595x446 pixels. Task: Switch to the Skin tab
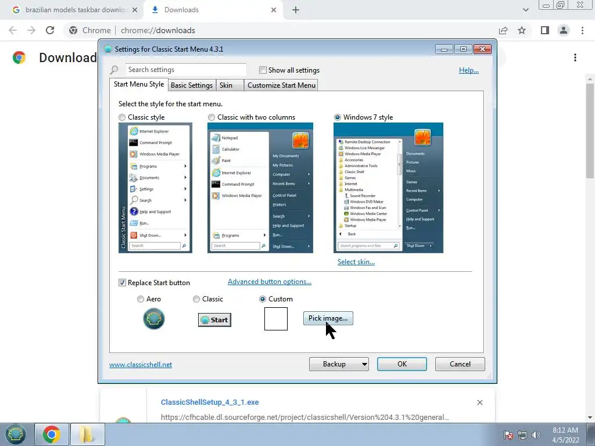[230, 85]
